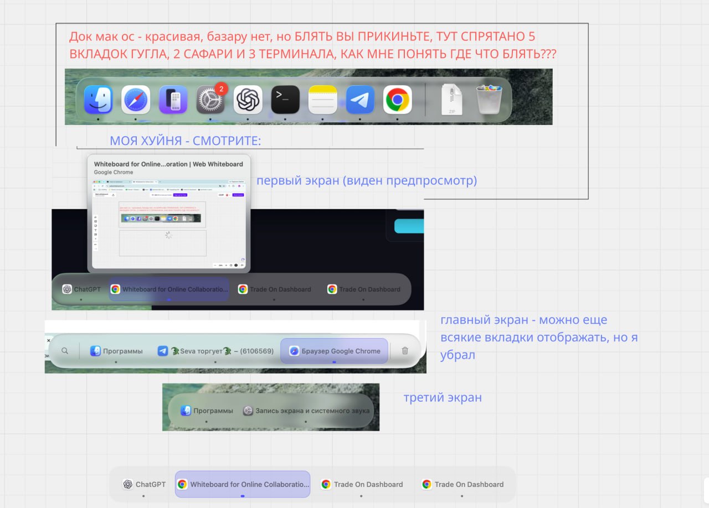709x508 pixels.
Task: Click preview title "Whiteboard for Online...oration | Web Whiteboard"
Action: click(168, 164)
